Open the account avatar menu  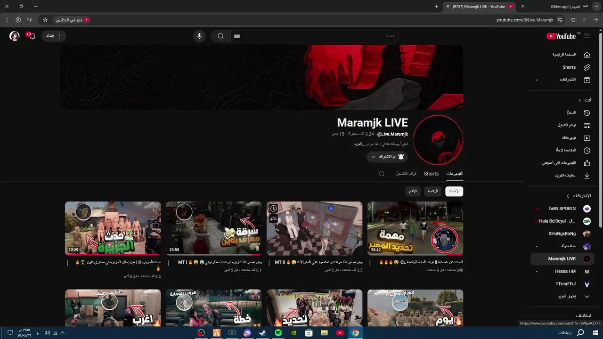[15, 36]
